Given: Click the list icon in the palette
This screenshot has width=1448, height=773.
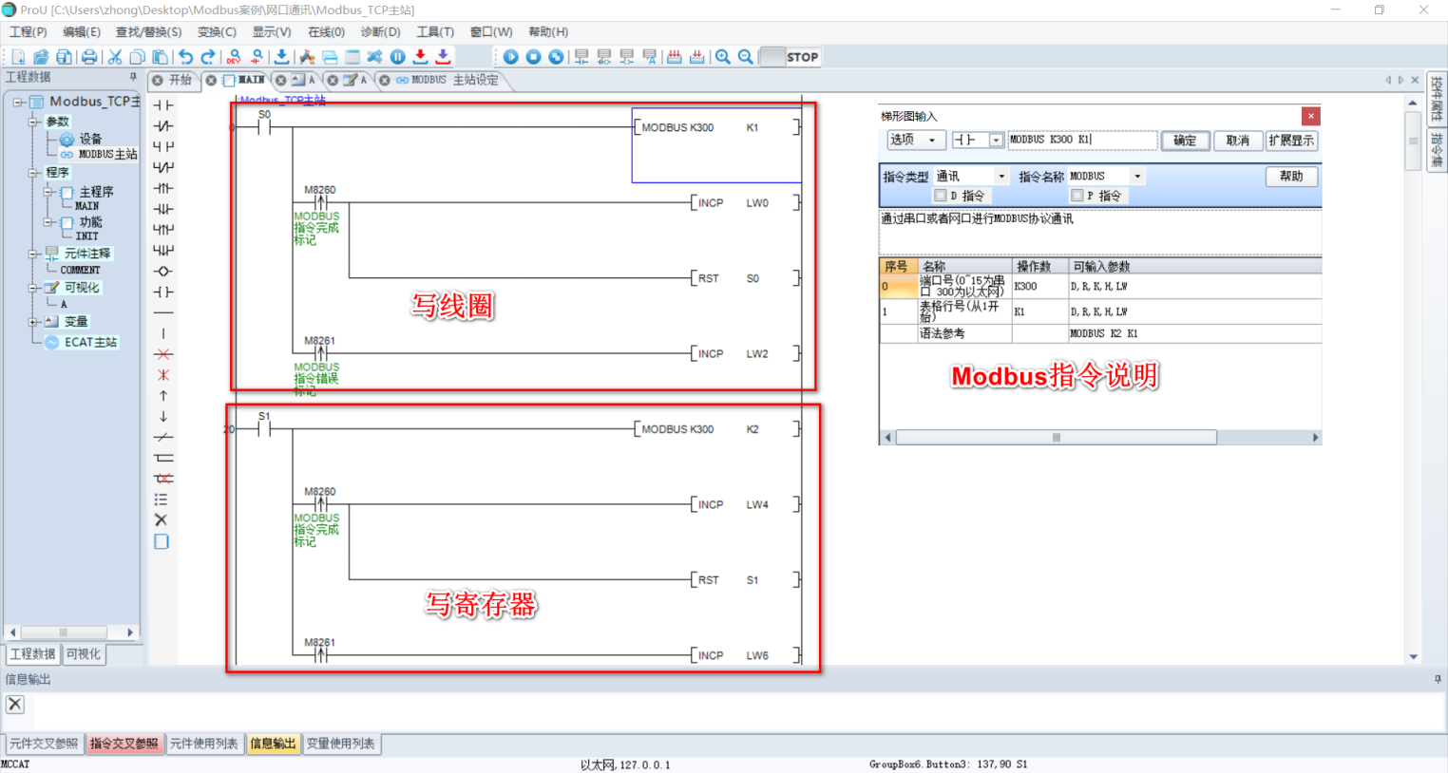Looking at the screenshot, I should pos(162,500).
